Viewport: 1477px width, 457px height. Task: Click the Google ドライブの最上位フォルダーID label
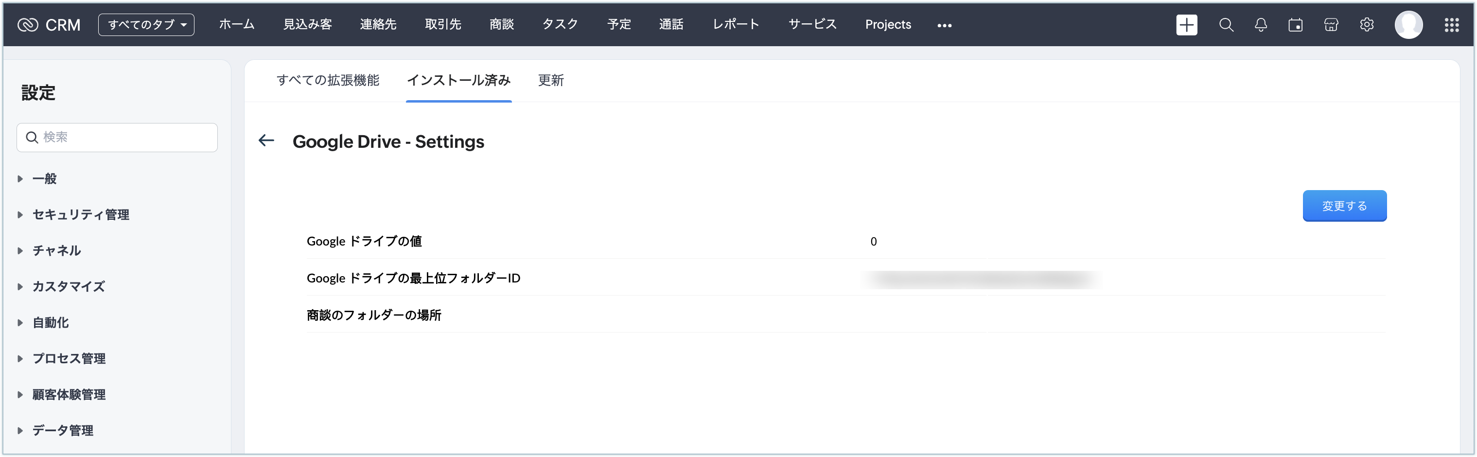pyautogui.click(x=413, y=278)
